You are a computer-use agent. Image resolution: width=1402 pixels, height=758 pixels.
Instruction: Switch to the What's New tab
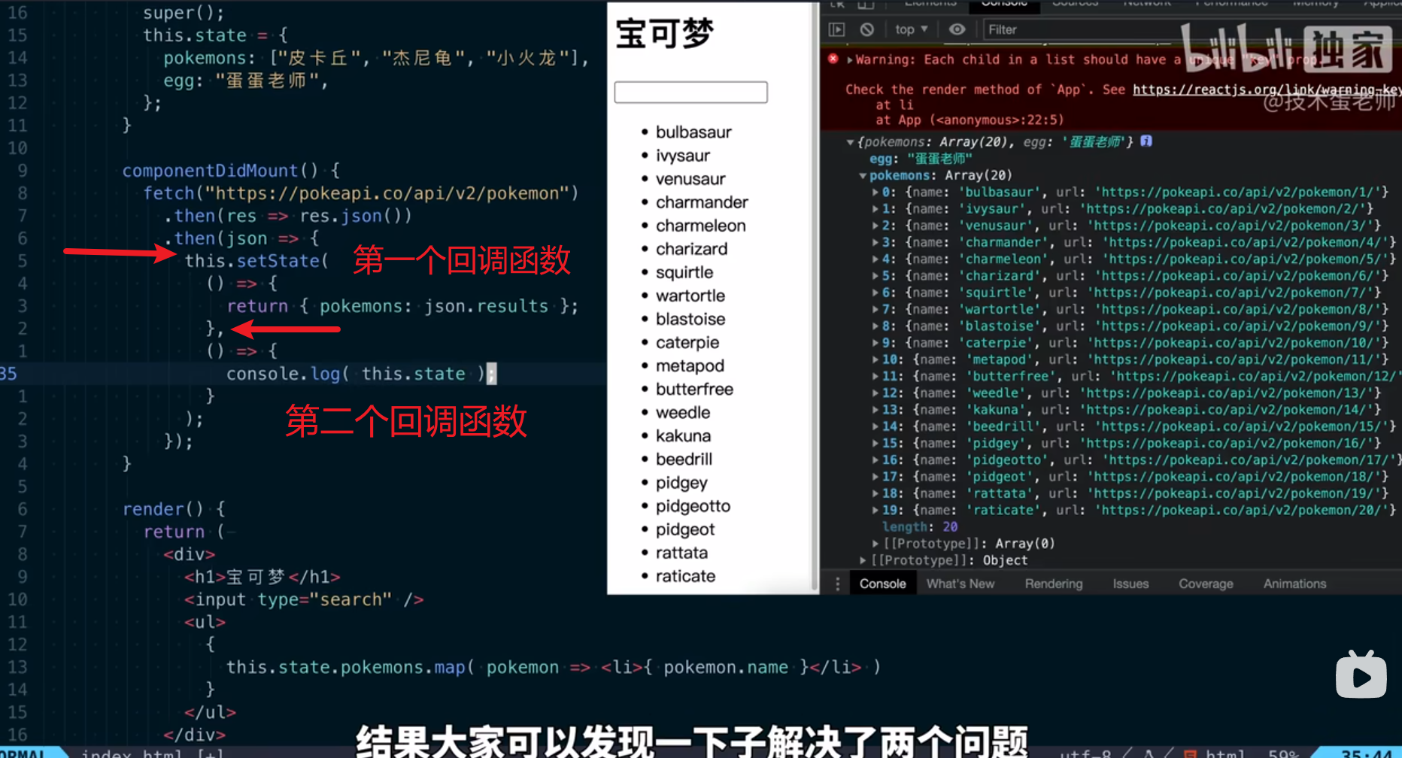coord(960,584)
